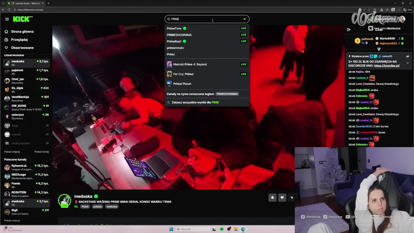Screen dimensions: 414x233
Task: Click chat user Dawido1920
Action: pyautogui.click(x=363, y=127)
